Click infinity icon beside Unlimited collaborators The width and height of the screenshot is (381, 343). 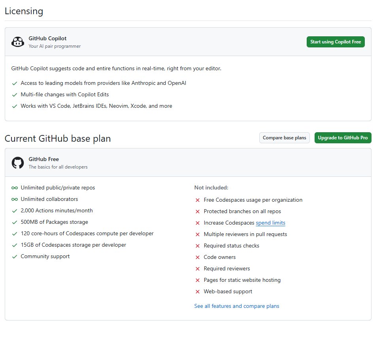coord(15,199)
